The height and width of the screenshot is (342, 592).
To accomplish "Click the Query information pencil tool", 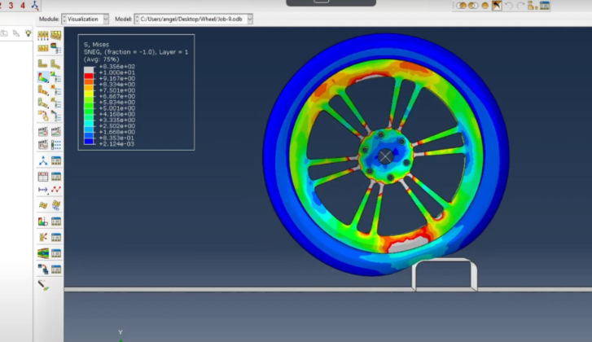I will coord(42,285).
